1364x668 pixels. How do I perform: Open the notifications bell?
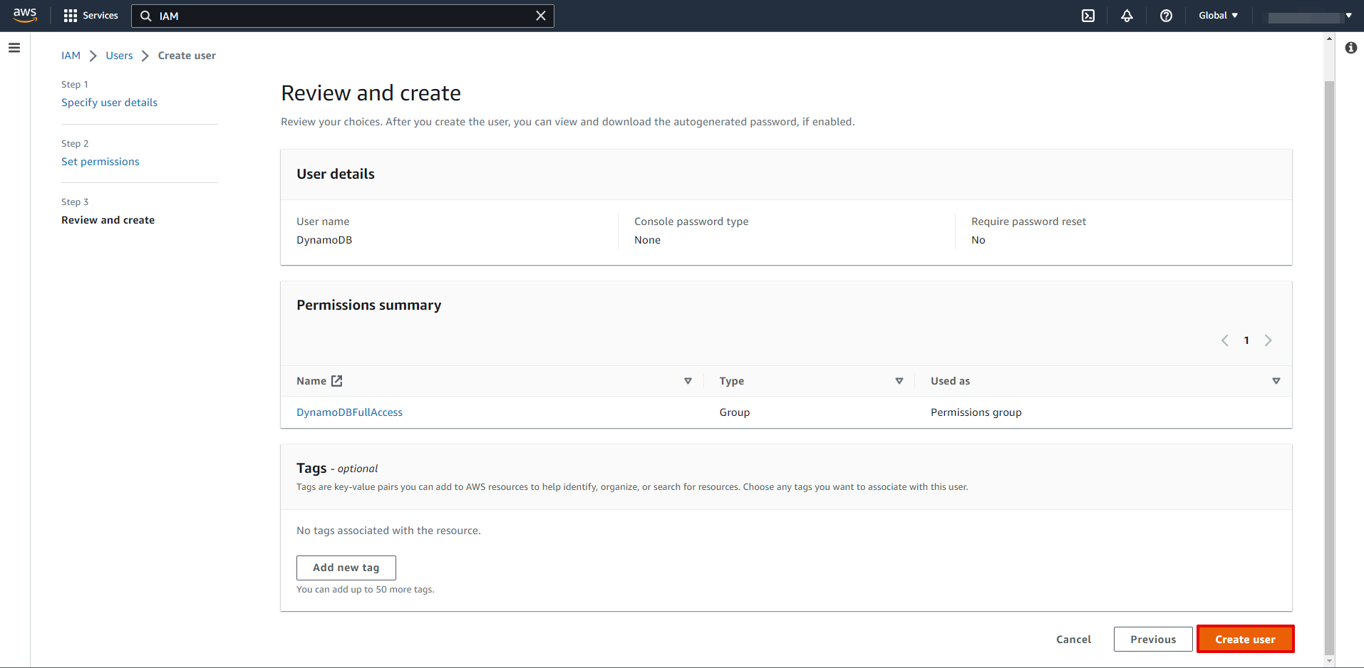tap(1127, 16)
